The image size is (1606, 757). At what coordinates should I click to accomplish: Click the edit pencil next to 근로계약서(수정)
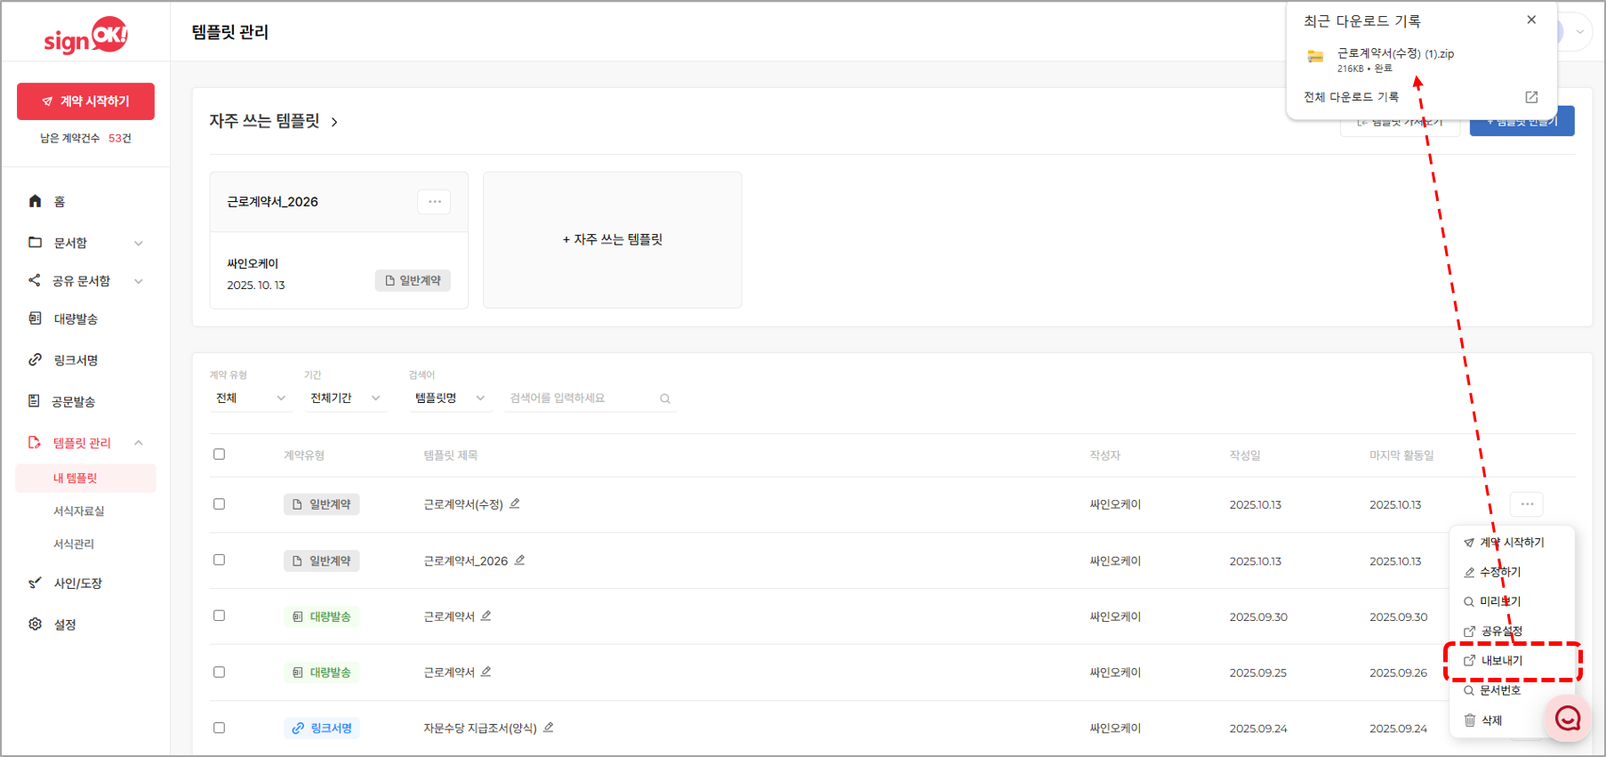pyautogui.click(x=515, y=503)
